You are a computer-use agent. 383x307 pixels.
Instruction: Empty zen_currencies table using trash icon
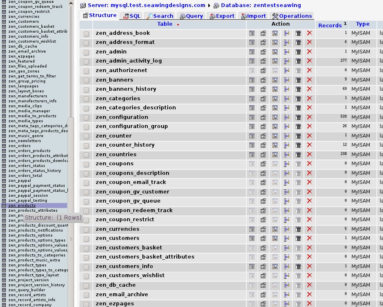298,229
